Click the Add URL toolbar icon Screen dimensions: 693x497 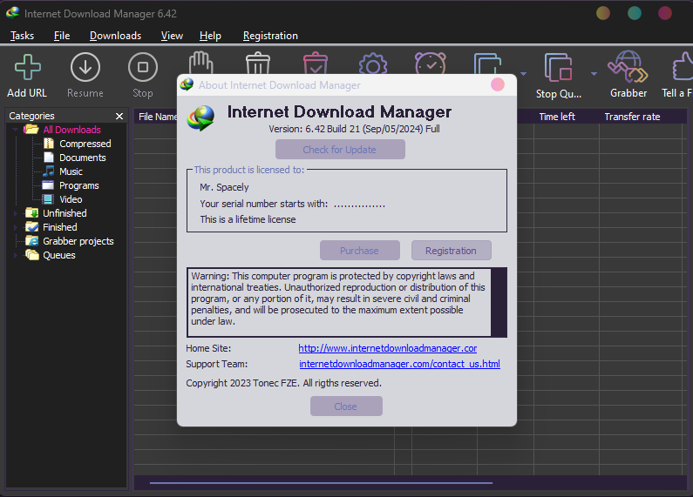pyautogui.click(x=27, y=67)
